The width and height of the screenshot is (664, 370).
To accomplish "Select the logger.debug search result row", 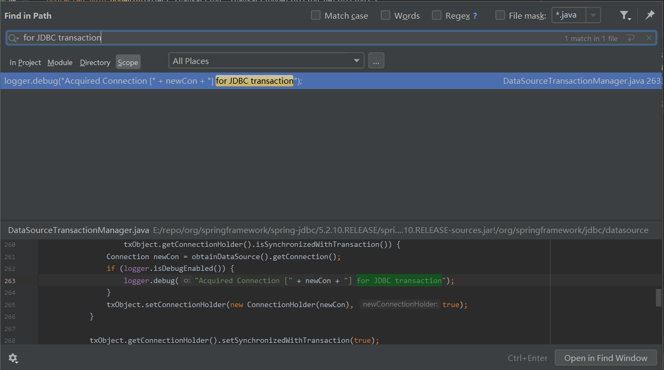I will tap(332, 81).
